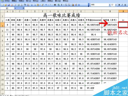Image resolution: width=128 pixels, height=96 pixels.
Task: Click the Save floppy disk icon
Action: pyautogui.click(x=8, y=5)
